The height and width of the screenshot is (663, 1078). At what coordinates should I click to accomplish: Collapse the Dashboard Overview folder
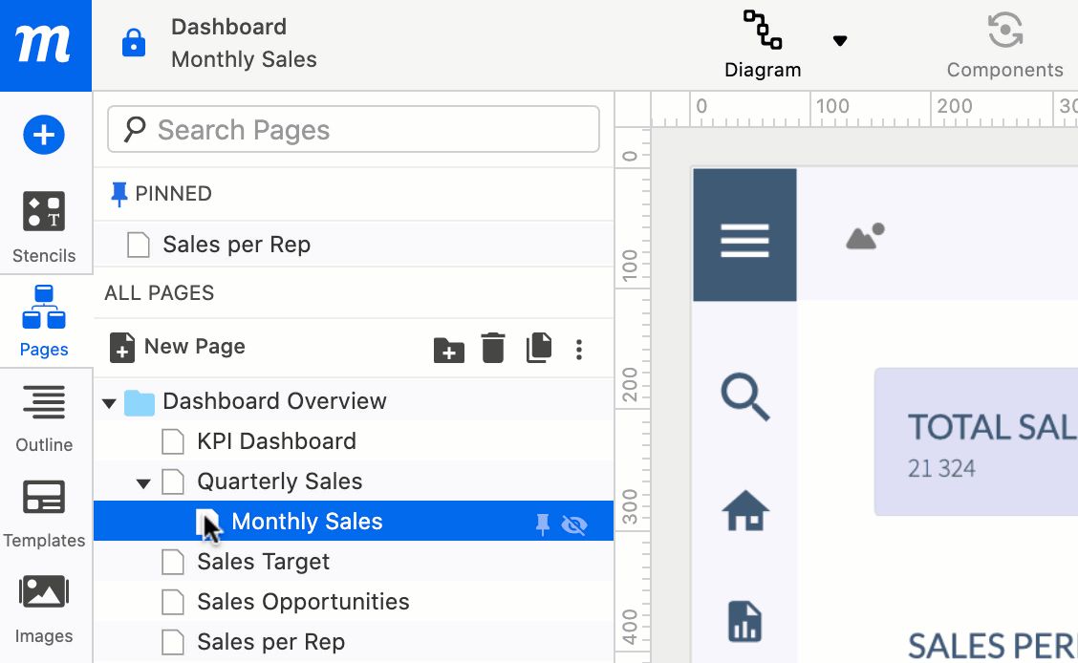tap(110, 403)
